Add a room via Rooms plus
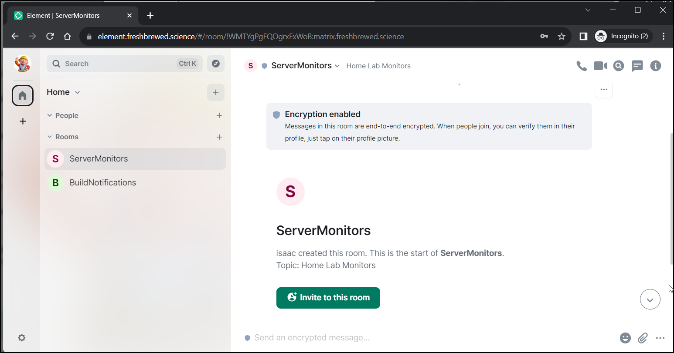Image resolution: width=674 pixels, height=353 pixels. click(x=219, y=137)
